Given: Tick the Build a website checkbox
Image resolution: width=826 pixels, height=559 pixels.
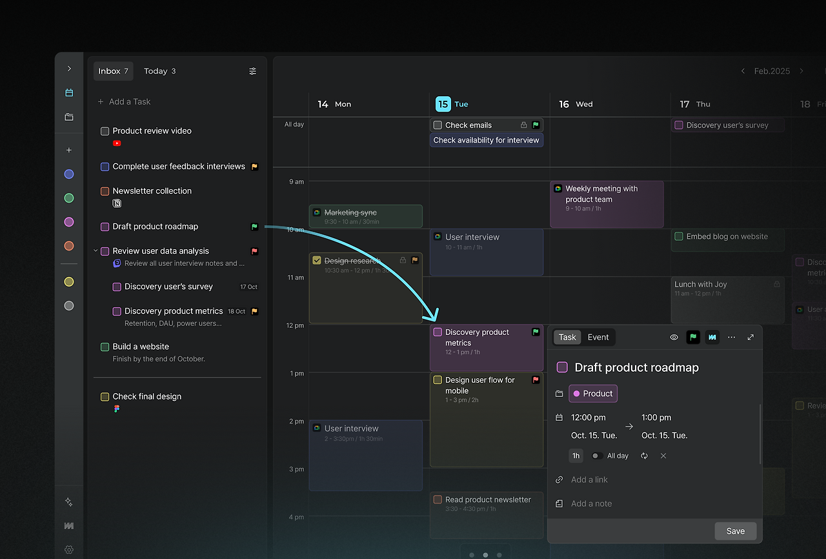Looking at the screenshot, I should [x=105, y=347].
